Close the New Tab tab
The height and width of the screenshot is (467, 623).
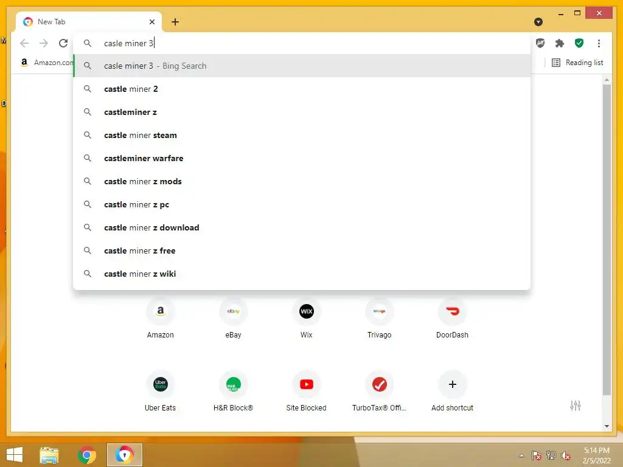(151, 22)
